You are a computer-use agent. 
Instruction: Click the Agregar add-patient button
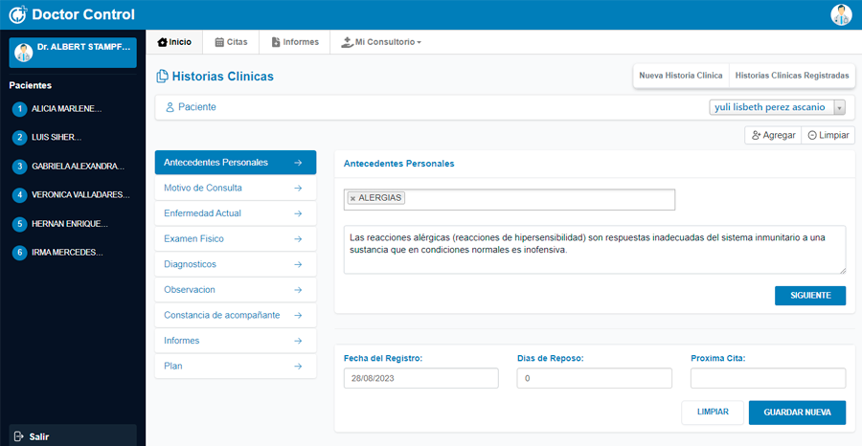point(772,136)
